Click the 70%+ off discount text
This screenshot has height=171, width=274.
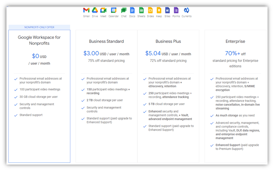coord(235,53)
